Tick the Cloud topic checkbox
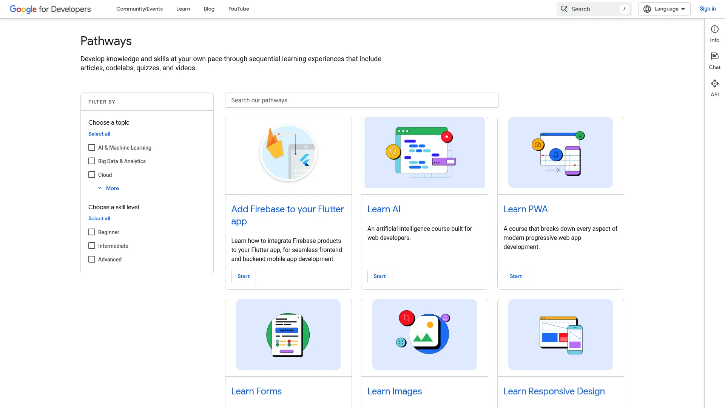Screen dimensions: 725x408 [x=92, y=175]
